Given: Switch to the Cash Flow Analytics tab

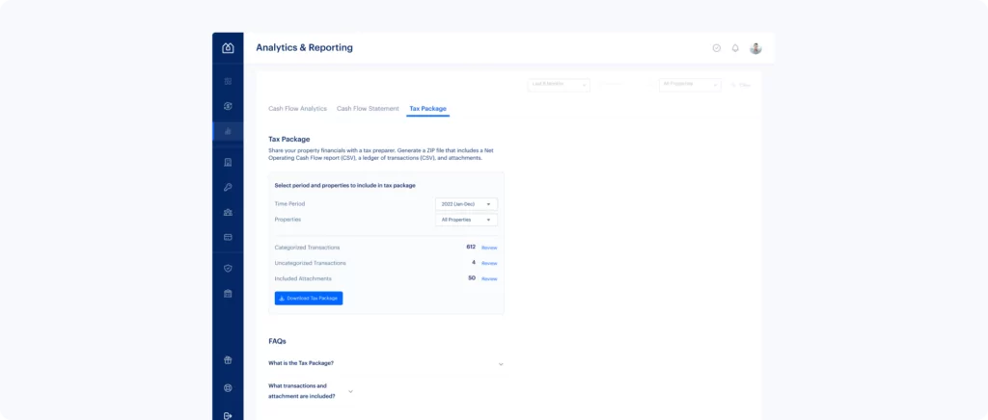Looking at the screenshot, I should point(297,109).
